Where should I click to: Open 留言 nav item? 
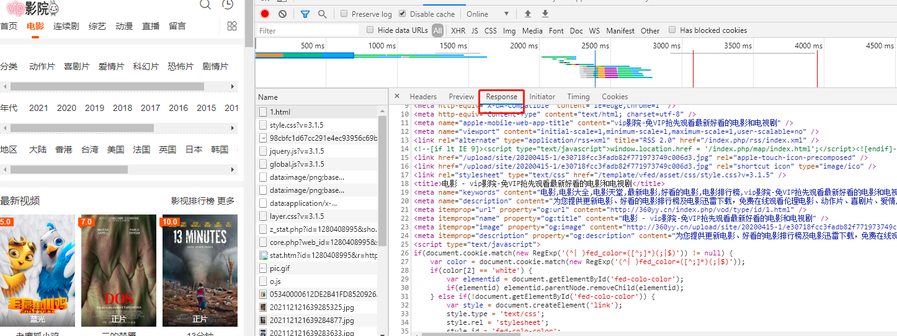177,26
